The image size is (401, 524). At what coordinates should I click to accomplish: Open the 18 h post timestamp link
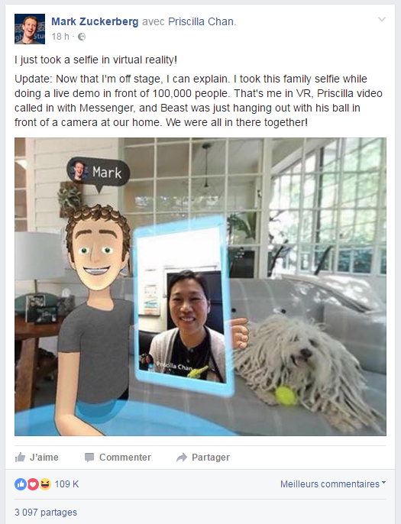60,37
